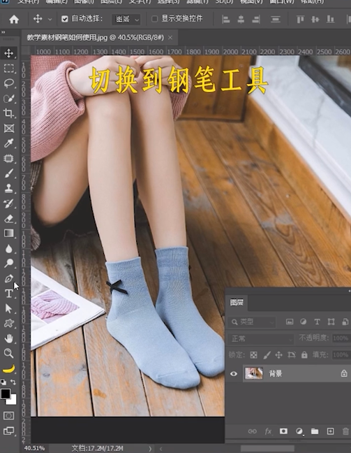Toggle lock position in Layers panel

click(278, 354)
